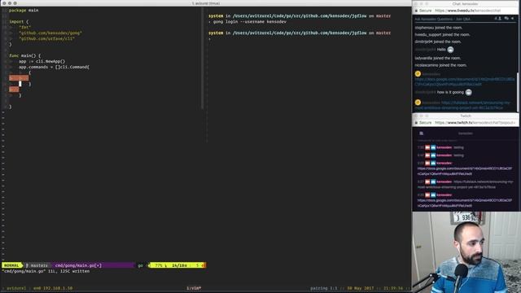
Task: Open the Google Docs link in LiveEdu chat
Action: click(465, 81)
